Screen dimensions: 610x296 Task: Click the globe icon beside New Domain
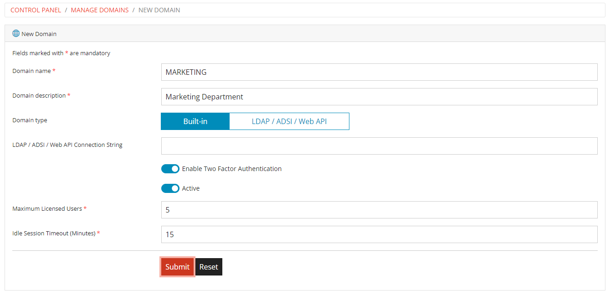[x=16, y=33]
